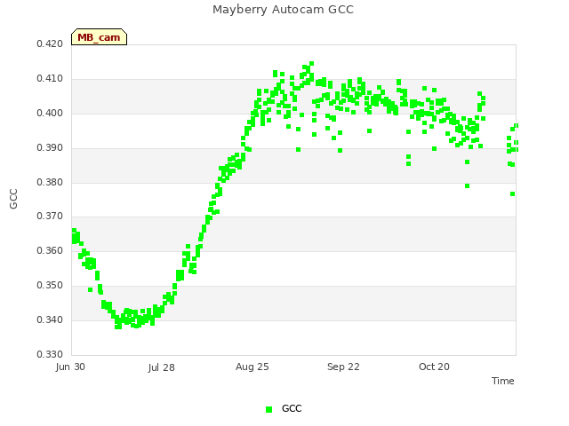Click the 0.330 y-axis value
The height and width of the screenshot is (426, 569).
tap(50, 354)
